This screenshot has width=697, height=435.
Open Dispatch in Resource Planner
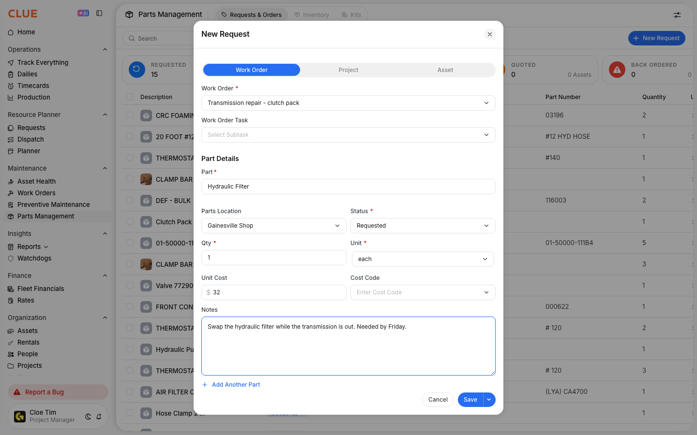(x=30, y=139)
